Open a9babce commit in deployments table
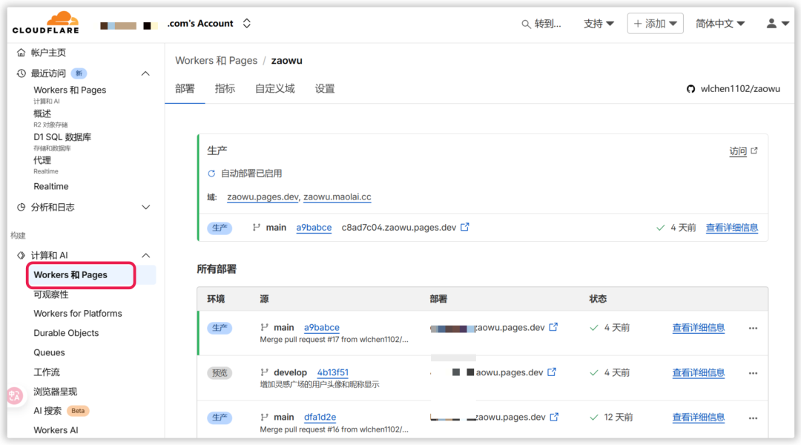This screenshot has height=445, width=801. [321, 328]
